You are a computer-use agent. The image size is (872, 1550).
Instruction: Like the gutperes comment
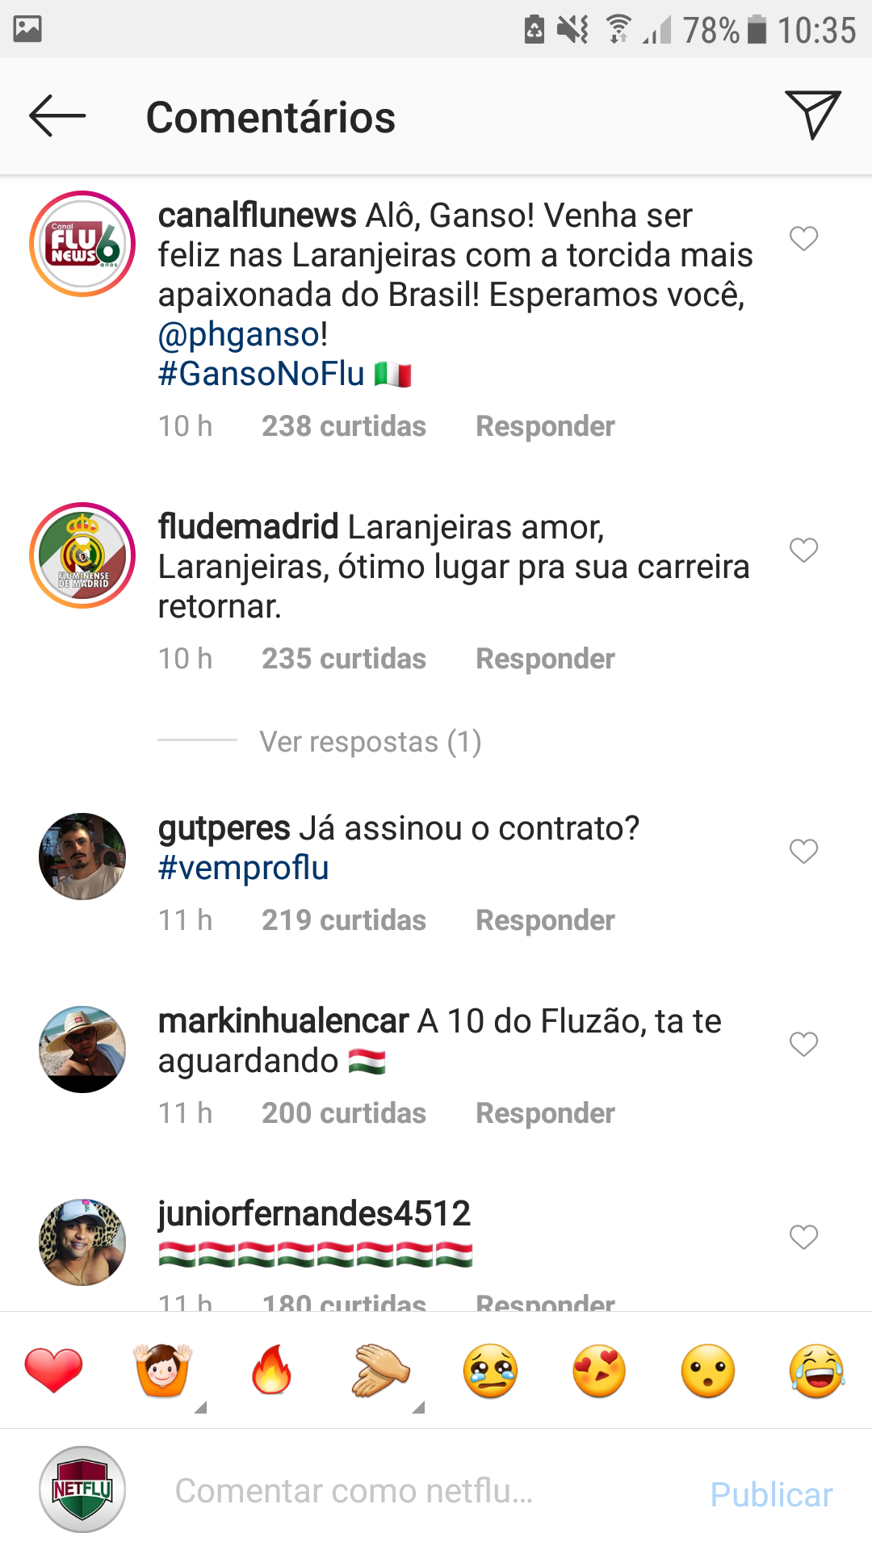click(x=803, y=852)
